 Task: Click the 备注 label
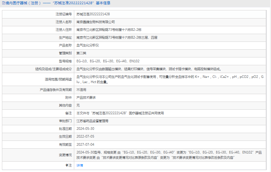[x=68, y=113]
